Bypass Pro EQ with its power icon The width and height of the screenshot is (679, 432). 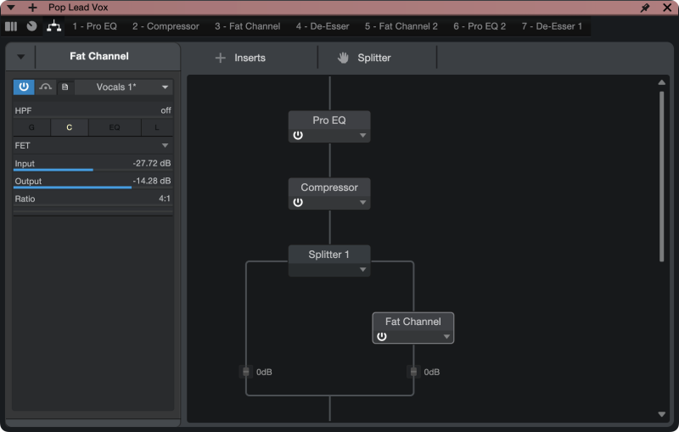click(298, 135)
